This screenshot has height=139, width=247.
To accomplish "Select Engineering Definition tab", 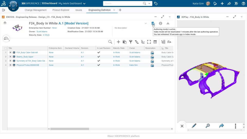I will (x=100, y=10).
